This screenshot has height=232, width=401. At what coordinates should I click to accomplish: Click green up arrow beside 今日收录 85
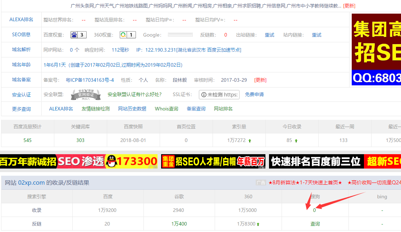coord(296,141)
